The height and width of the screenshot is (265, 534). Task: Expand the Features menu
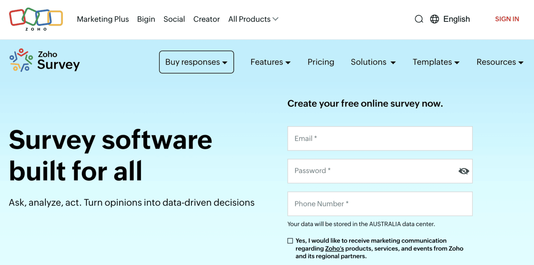[x=270, y=62]
